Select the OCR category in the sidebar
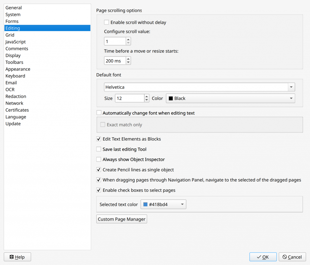The image size is (310, 265). pos(10,89)
